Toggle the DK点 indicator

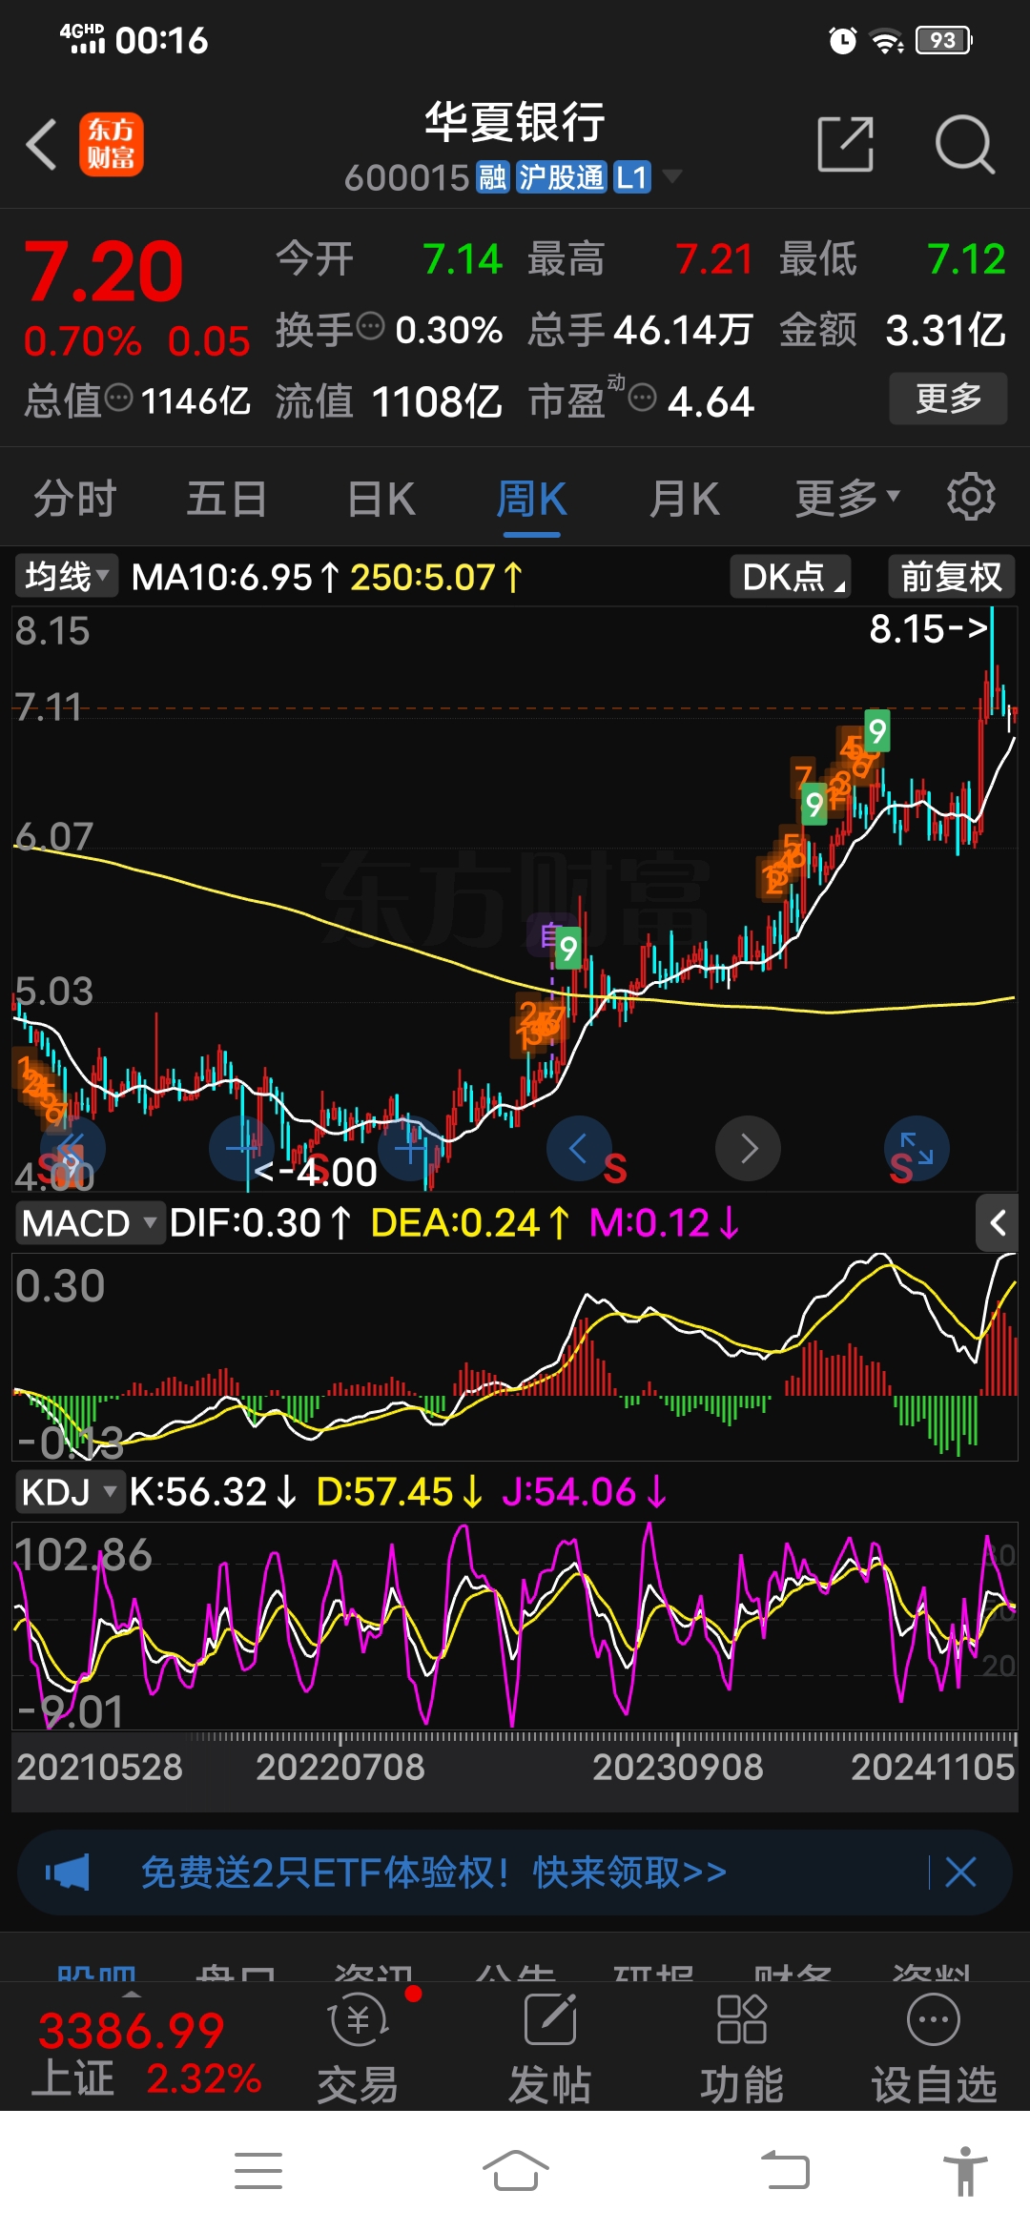tap(791, 577)
